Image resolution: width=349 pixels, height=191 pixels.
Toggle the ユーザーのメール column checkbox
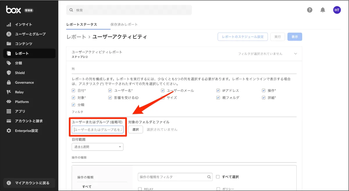[x=163, y=91]
